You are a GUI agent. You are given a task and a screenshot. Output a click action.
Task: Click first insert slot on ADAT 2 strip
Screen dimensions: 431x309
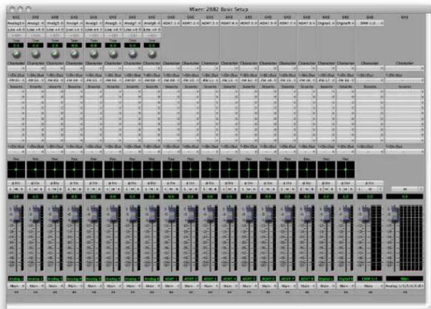pyautogui.click(x=190, y=92)
